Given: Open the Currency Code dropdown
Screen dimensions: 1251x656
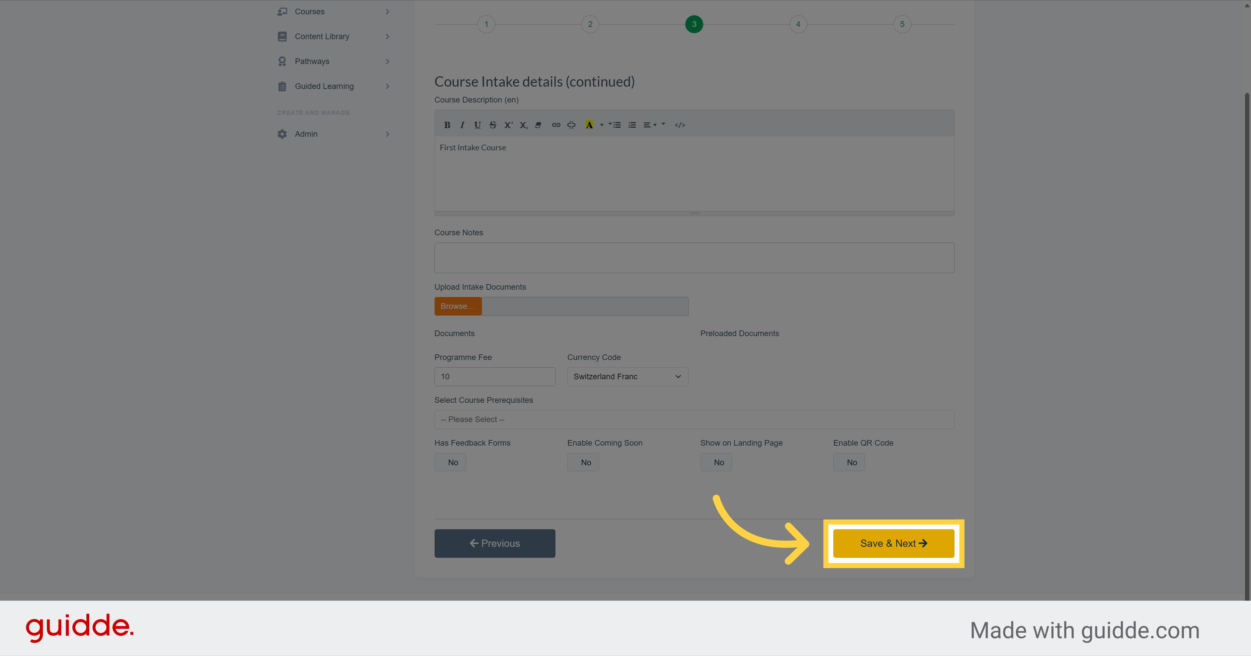Looking at the screenshot, I should [627, 377].
